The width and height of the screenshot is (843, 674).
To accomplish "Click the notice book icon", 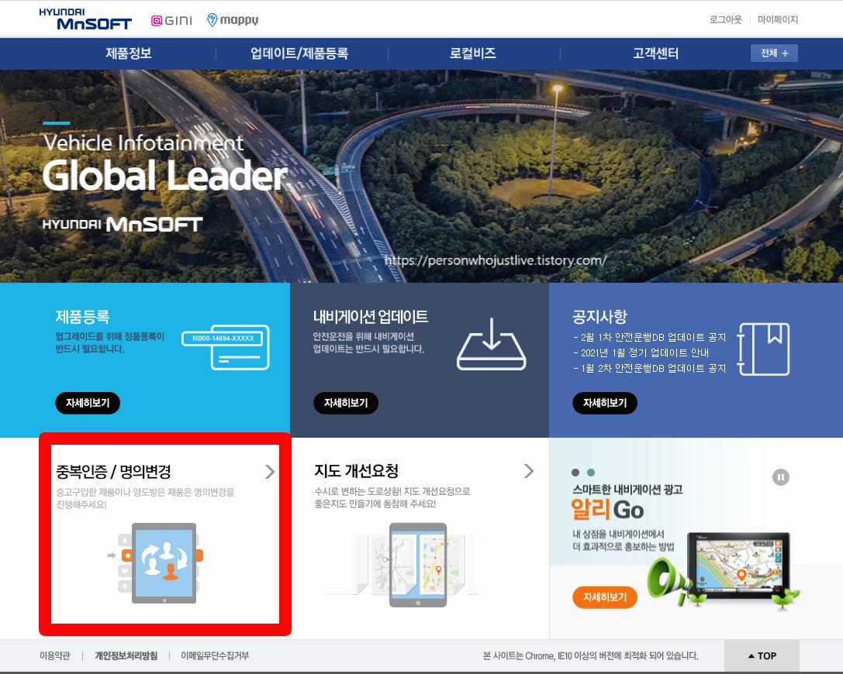I will pyautogui.click(x=763, y=349).
